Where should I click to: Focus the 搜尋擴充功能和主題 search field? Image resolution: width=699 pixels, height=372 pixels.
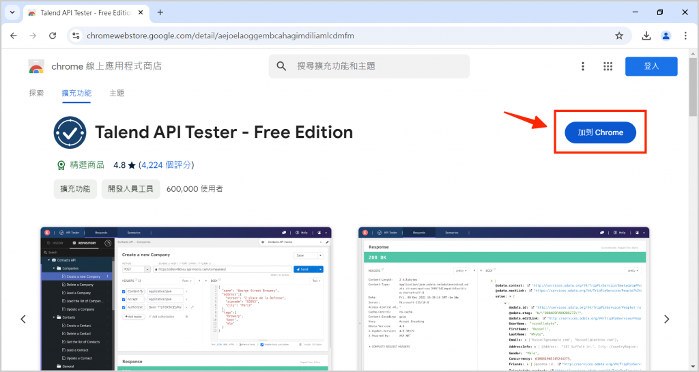(x=369, y=66)
